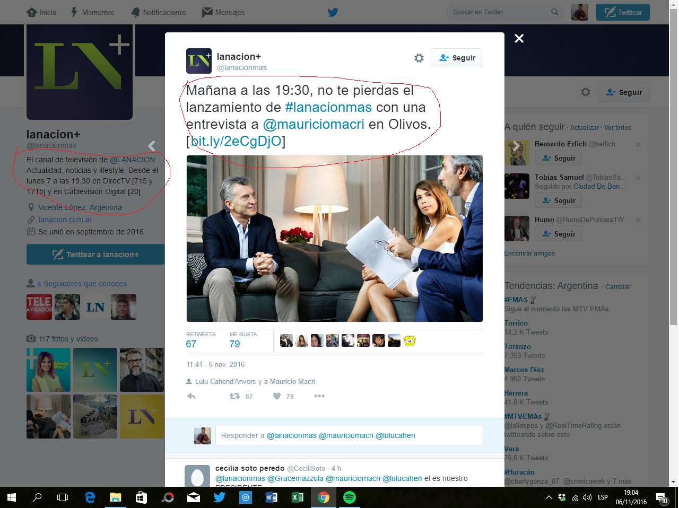Open the #lanacionmas hashtag link
Screen dimensions: 679x508
tap(328, 107)
